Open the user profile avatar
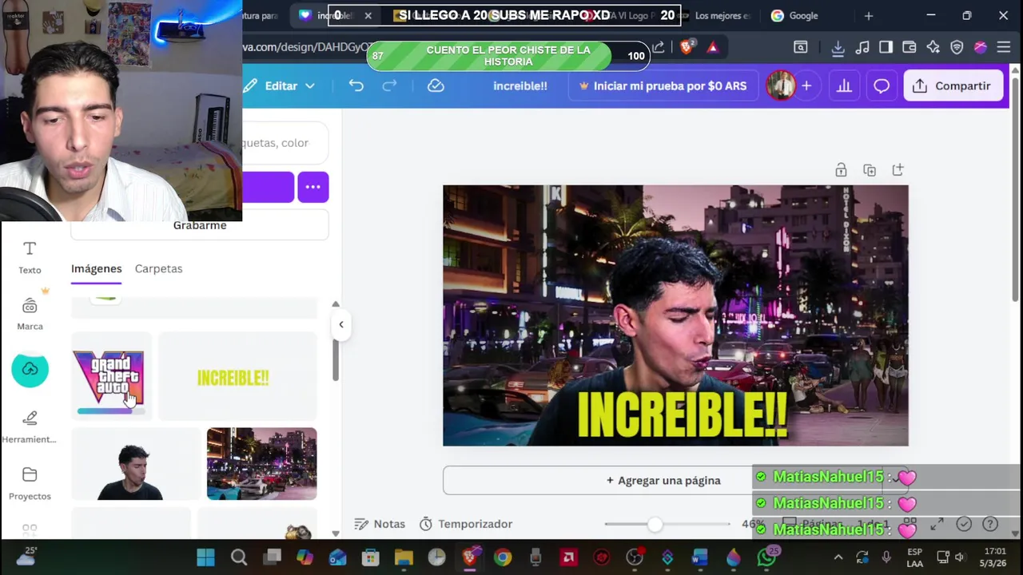1023x575 pixels. (781, 85)
